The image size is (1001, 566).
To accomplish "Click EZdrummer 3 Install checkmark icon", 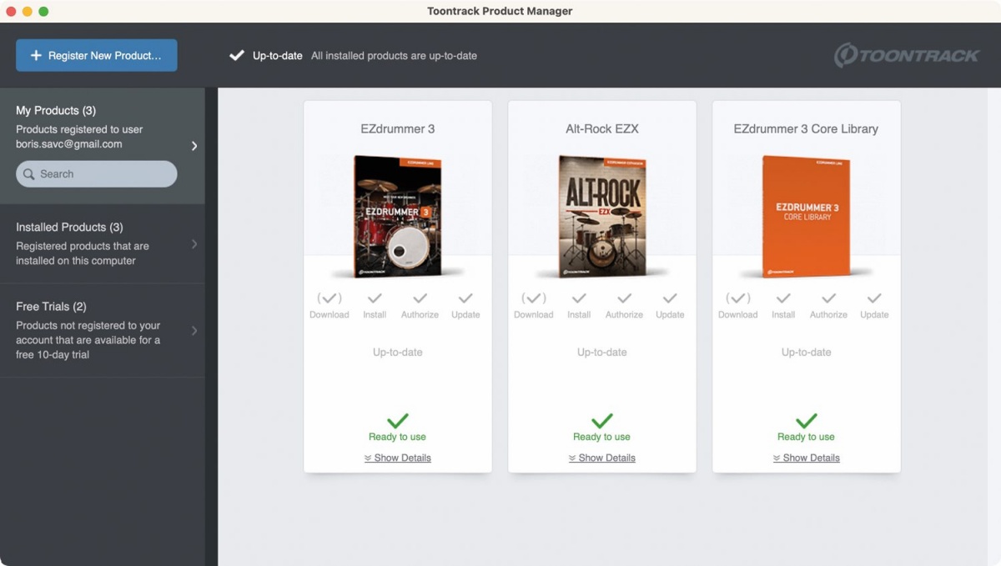I will click(375, 298).
